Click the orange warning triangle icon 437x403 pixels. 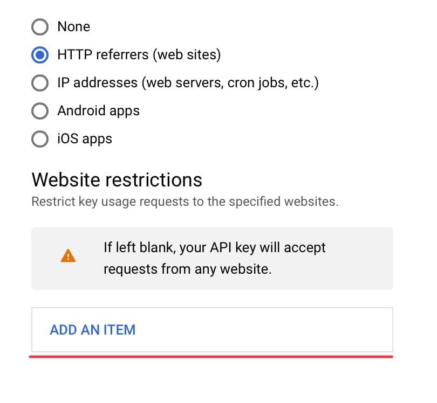(x=68, y=255)
